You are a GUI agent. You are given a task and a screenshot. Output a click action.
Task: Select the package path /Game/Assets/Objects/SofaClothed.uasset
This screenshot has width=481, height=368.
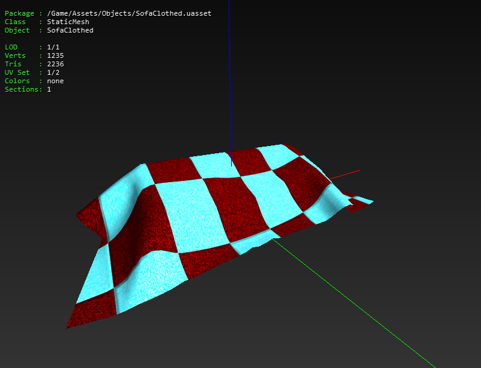coord(129,13)
